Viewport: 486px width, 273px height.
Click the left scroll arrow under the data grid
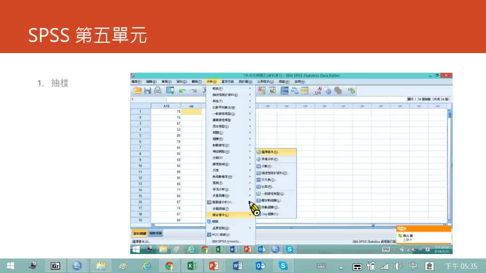point(153,225)
